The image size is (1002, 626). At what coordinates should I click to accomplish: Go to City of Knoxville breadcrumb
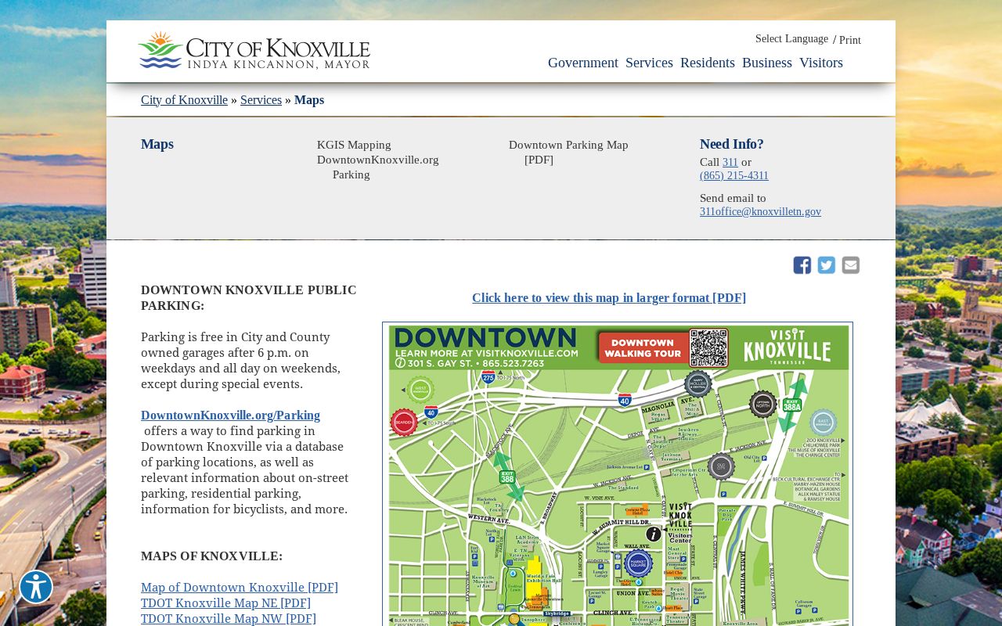(x=184, y=100)
